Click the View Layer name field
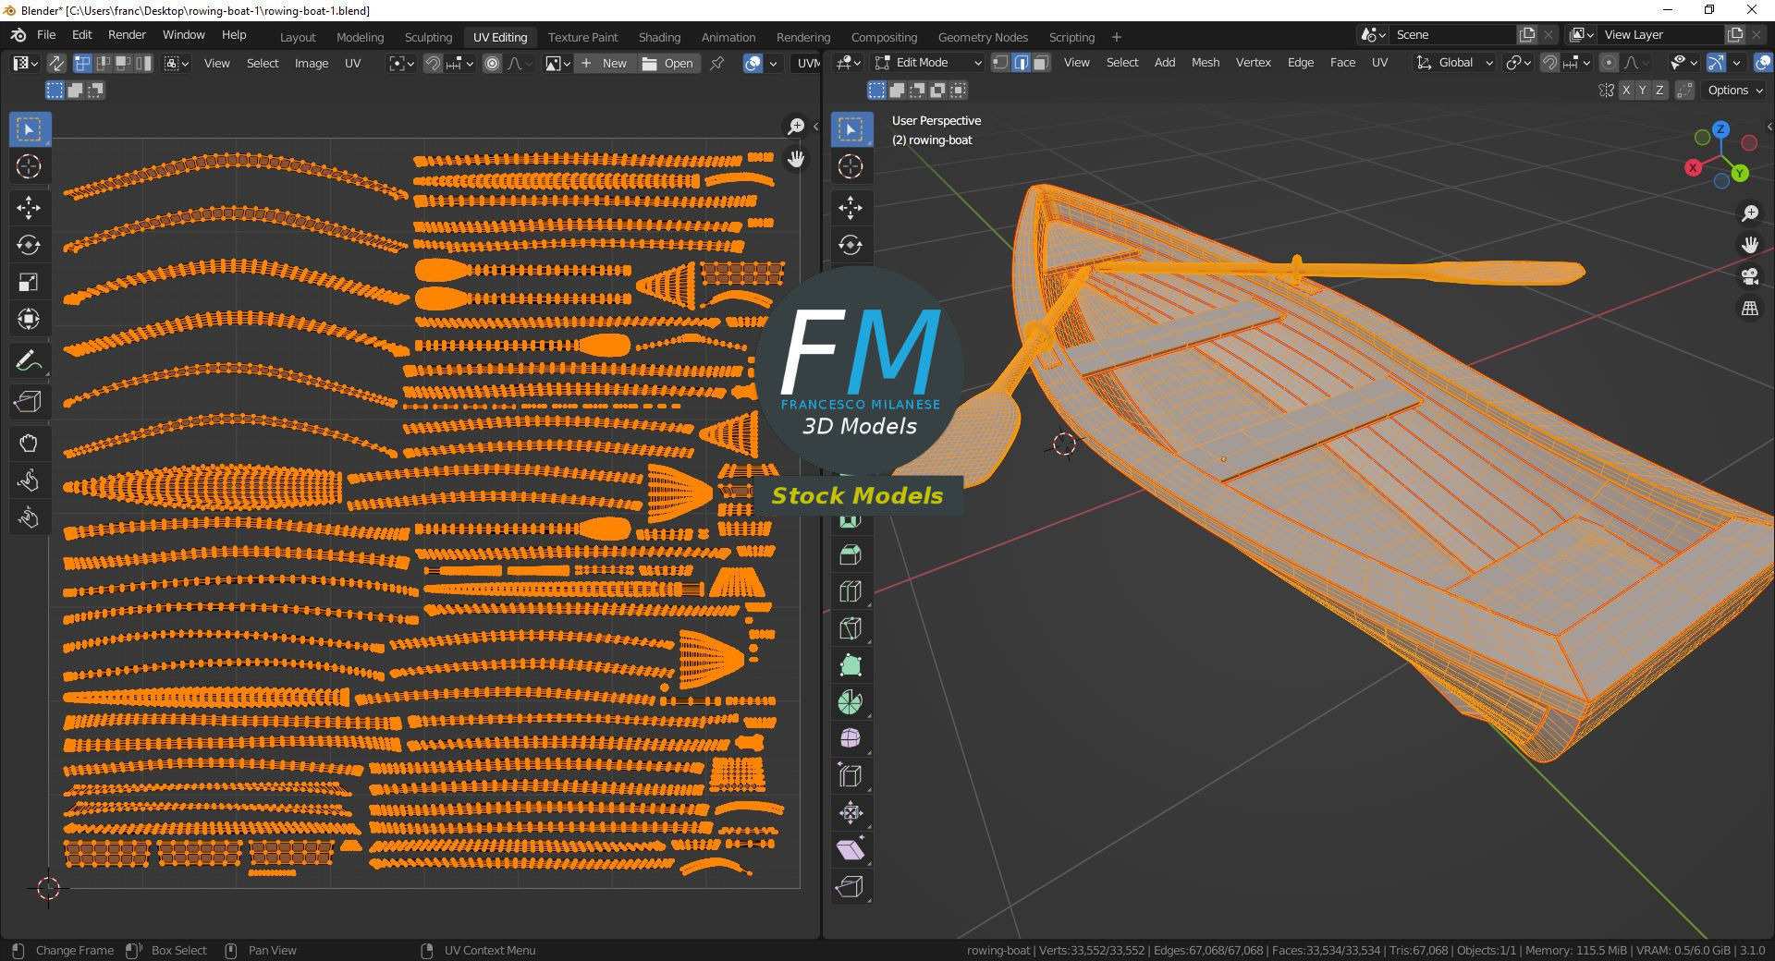Screen dimensions: 1775x961 1662,34
